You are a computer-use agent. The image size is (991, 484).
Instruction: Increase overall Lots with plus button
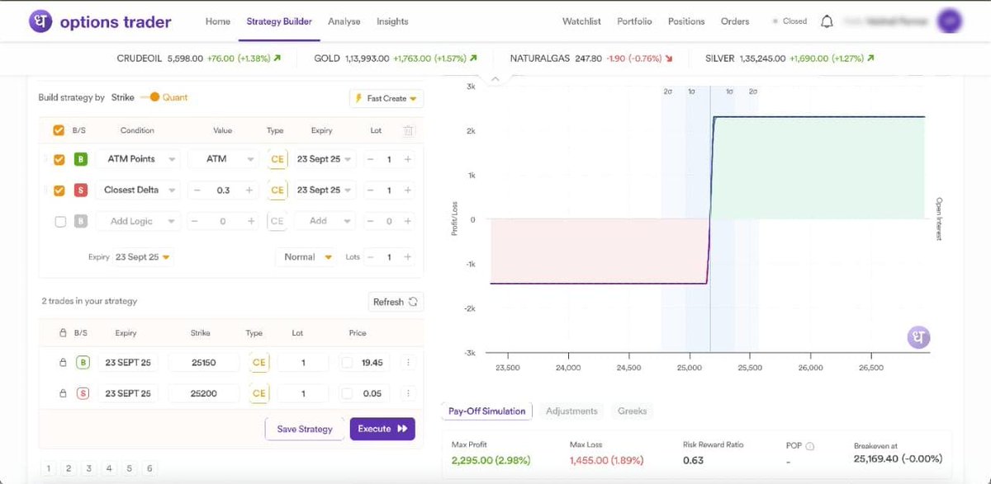(408, 257)
